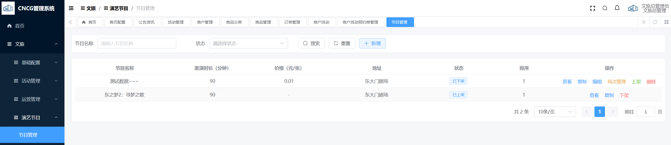Image resolution: width=671 pixels, height=145 pixels.
Task: Enter fullscreen mode via top-bar icon
Action: coord(592,8)
